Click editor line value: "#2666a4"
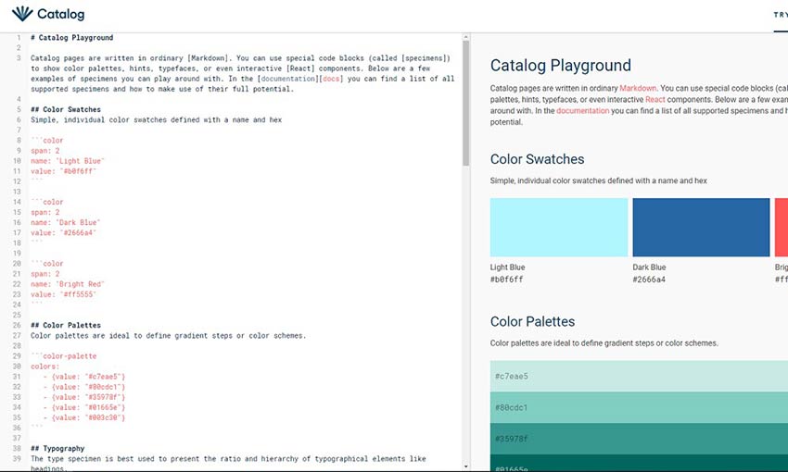The image size is (788, 472). click(x=63, y=232)
